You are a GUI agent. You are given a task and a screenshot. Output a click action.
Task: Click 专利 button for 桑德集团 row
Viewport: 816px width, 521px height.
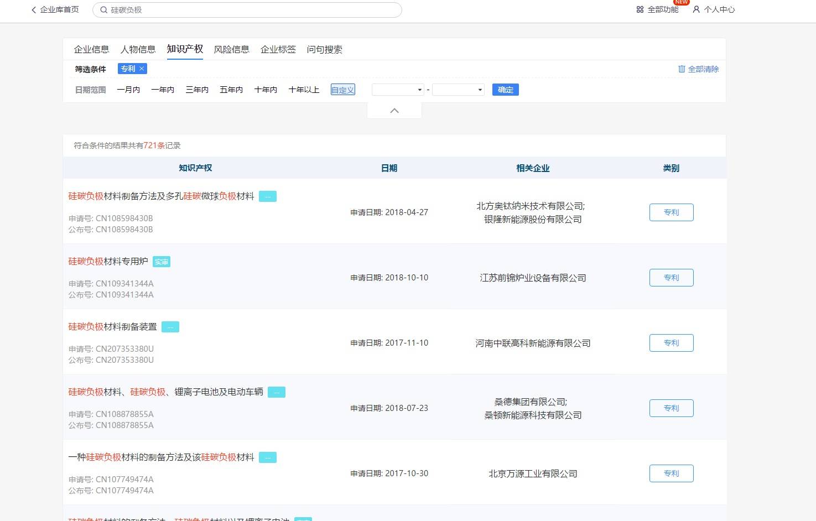coord(671,408)
